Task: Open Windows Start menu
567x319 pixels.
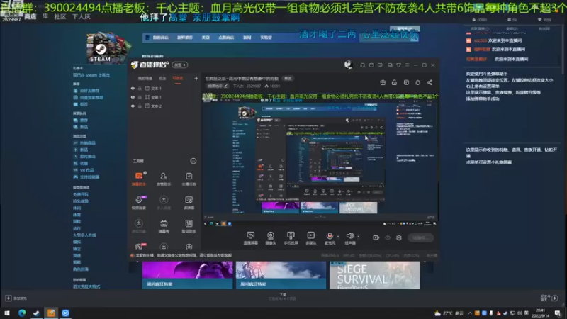Action: [x=7, y=313]
